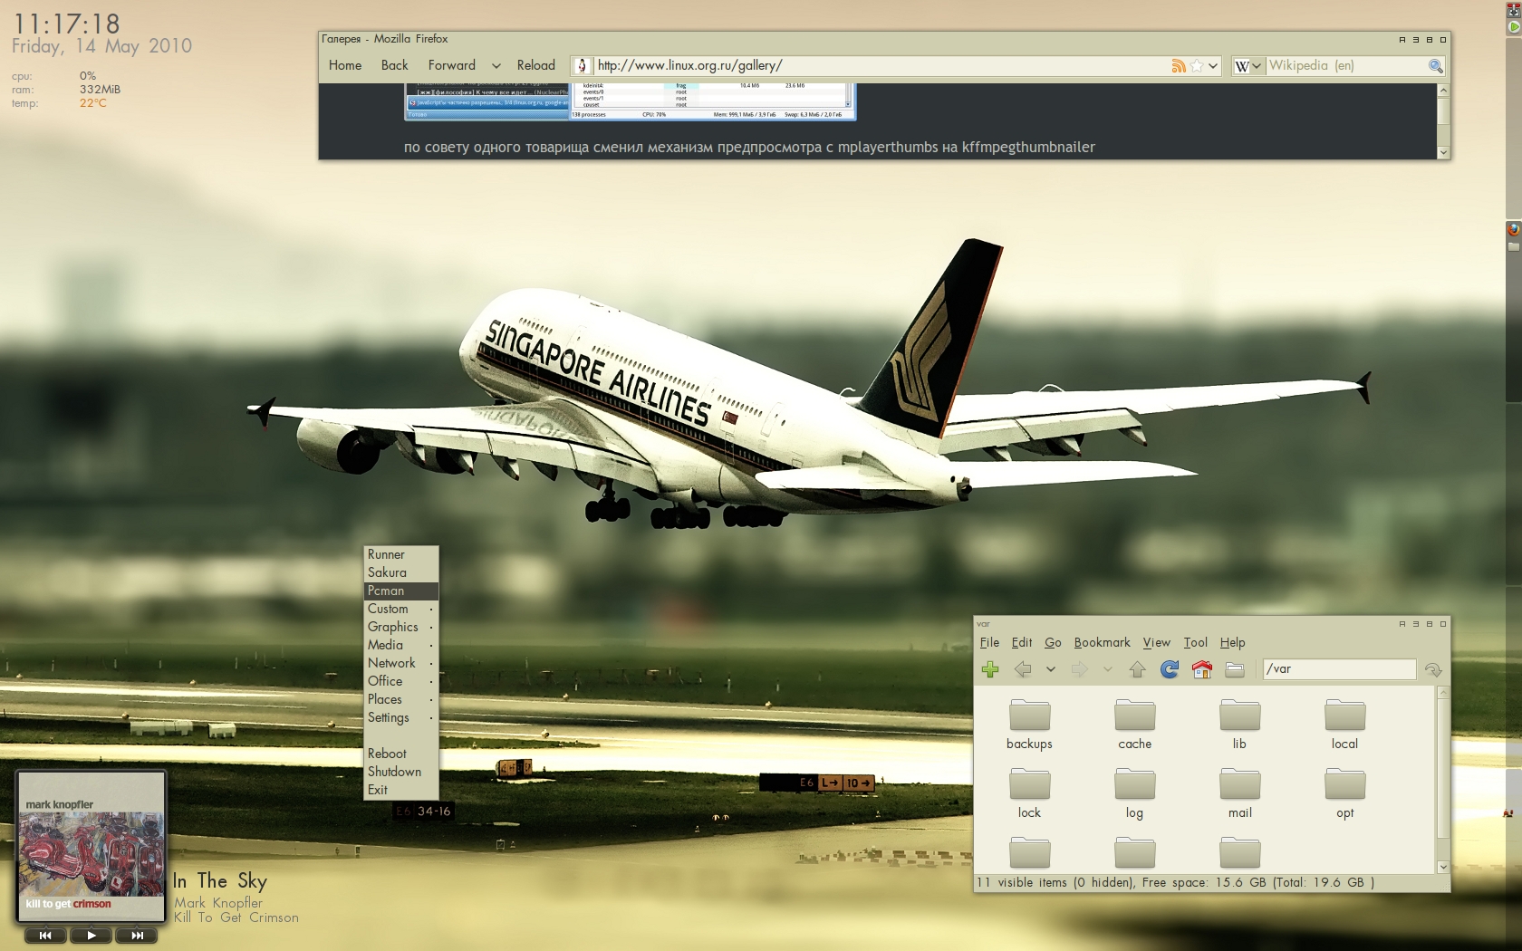Screen dimensions: 1522x951
Task: Go up to parent folder in file manager
Action: pyautogui.click(x=1138, y=669)
